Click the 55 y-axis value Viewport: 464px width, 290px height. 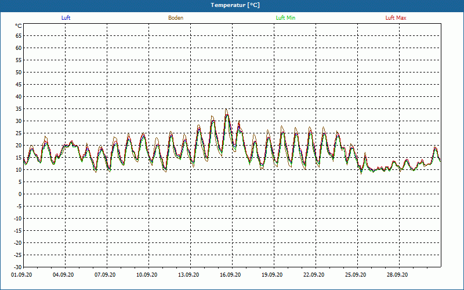tap(19, 60)
